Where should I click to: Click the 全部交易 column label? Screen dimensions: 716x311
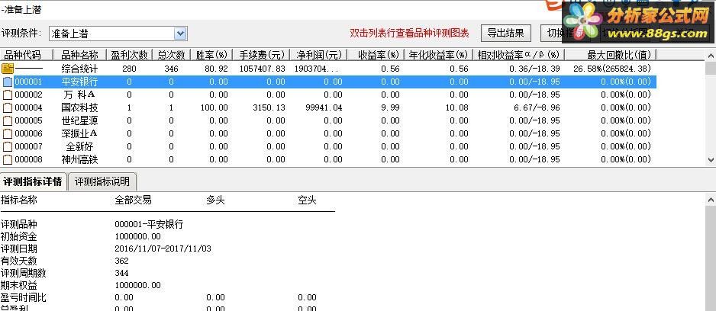133,200
